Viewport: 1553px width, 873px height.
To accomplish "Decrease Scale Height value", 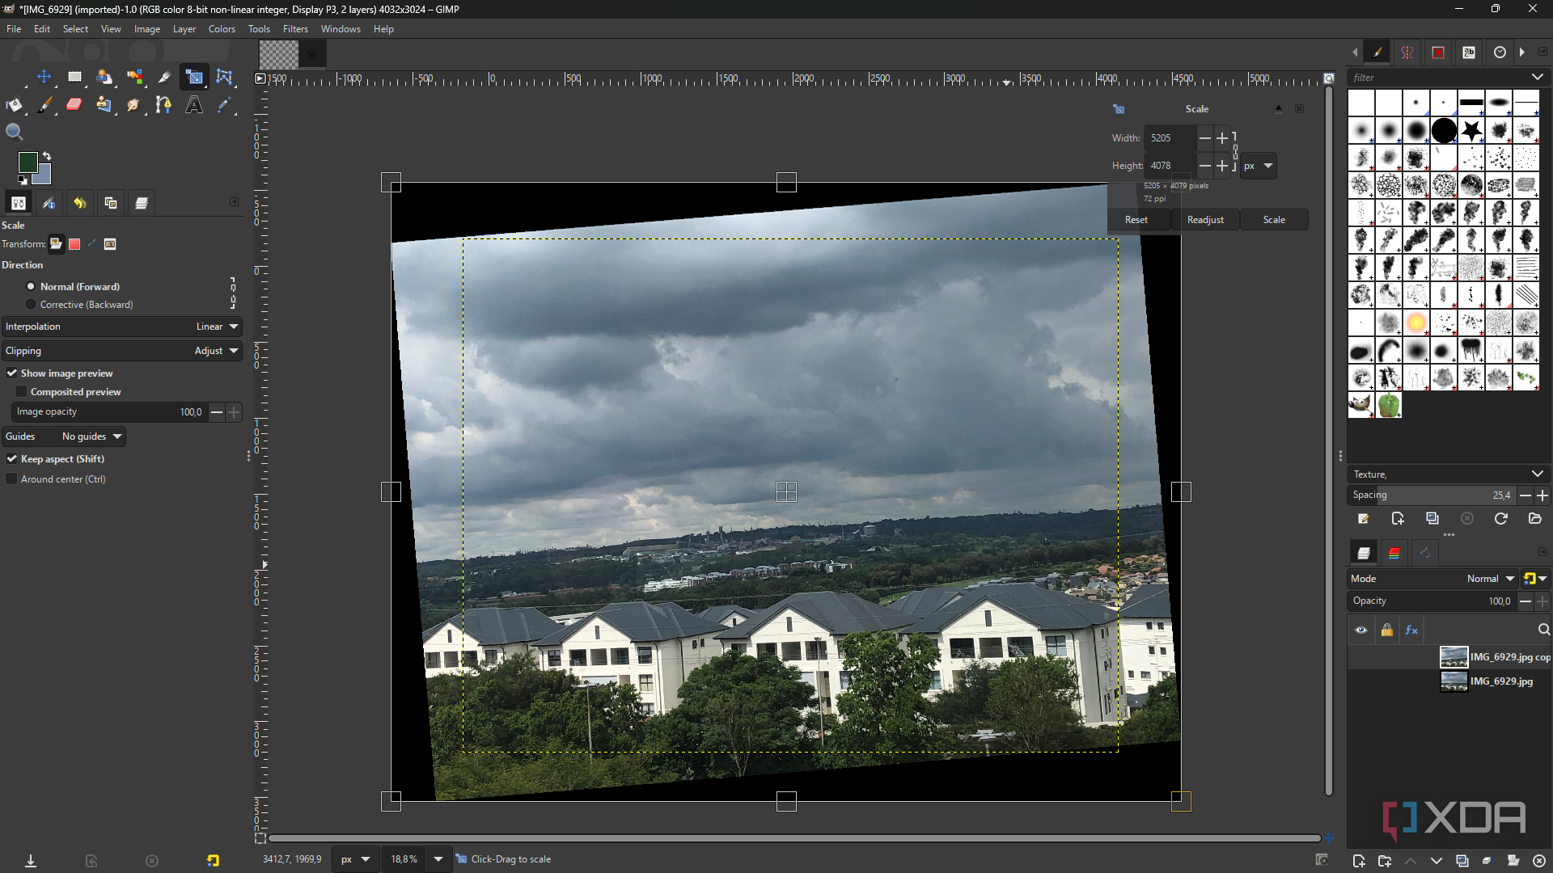I will pos(1205,166).
